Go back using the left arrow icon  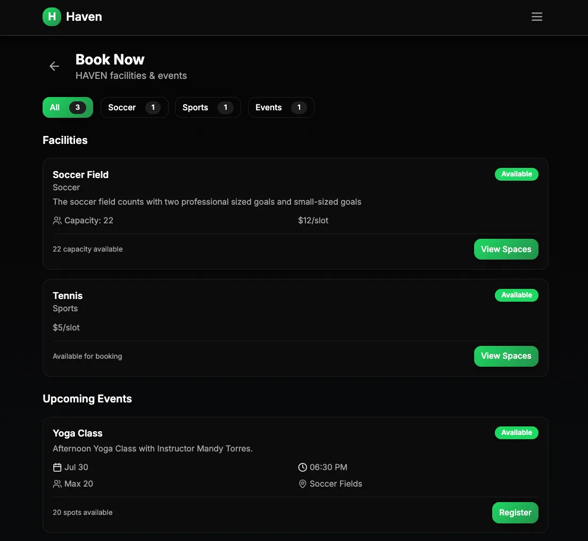click(54, 66)
